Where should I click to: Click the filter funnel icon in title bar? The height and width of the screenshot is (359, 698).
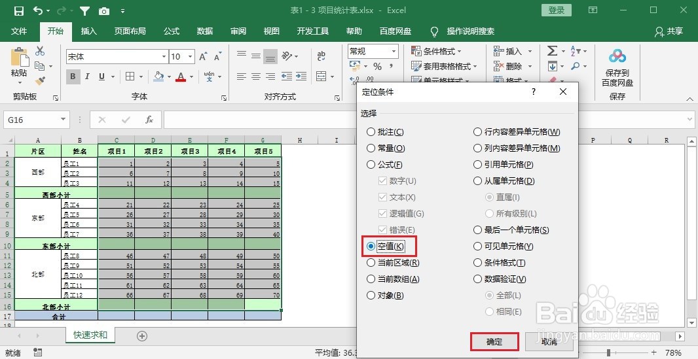[x=84, y=10]
